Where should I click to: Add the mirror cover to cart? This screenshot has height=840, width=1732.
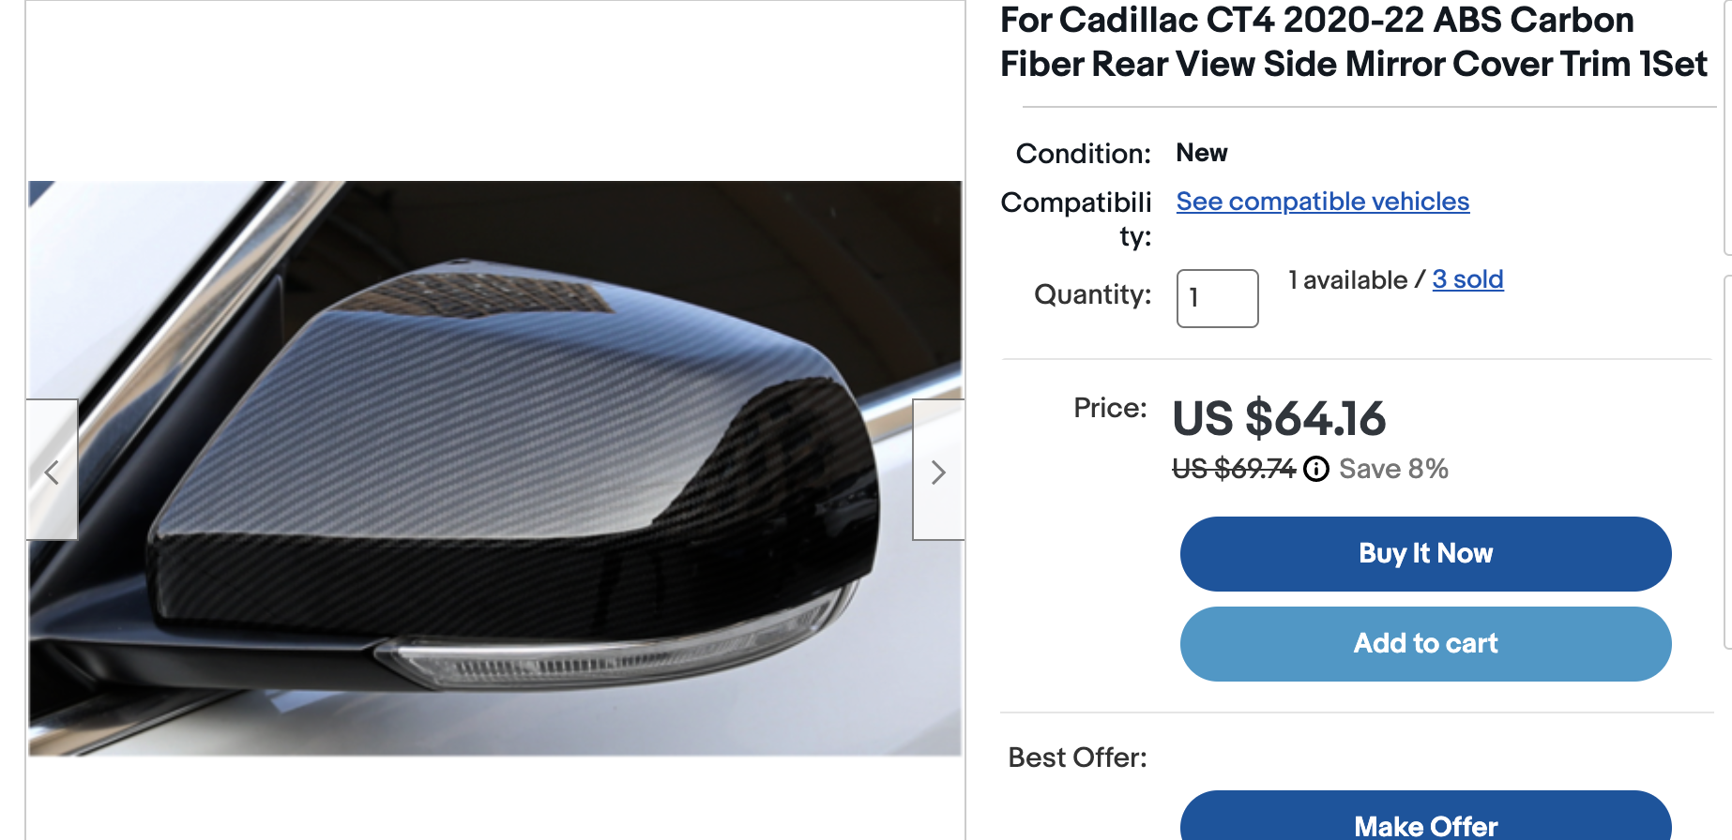(1424, 643)
